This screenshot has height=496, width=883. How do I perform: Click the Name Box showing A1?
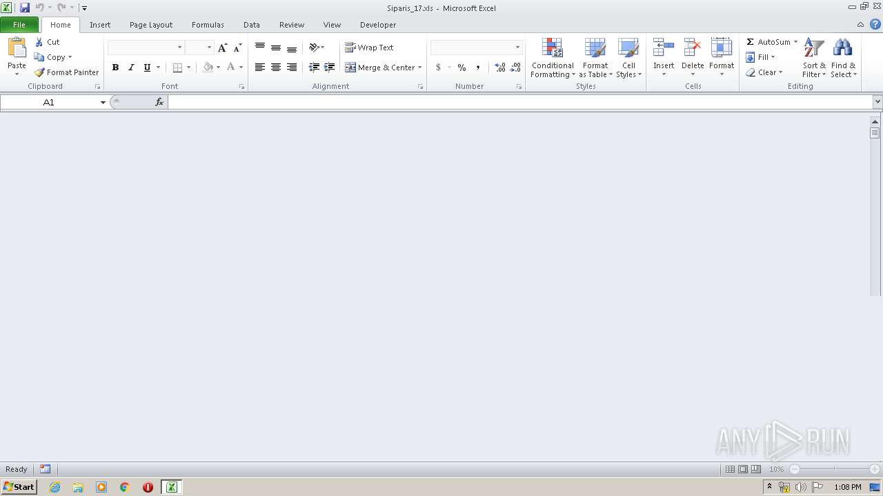49,102
